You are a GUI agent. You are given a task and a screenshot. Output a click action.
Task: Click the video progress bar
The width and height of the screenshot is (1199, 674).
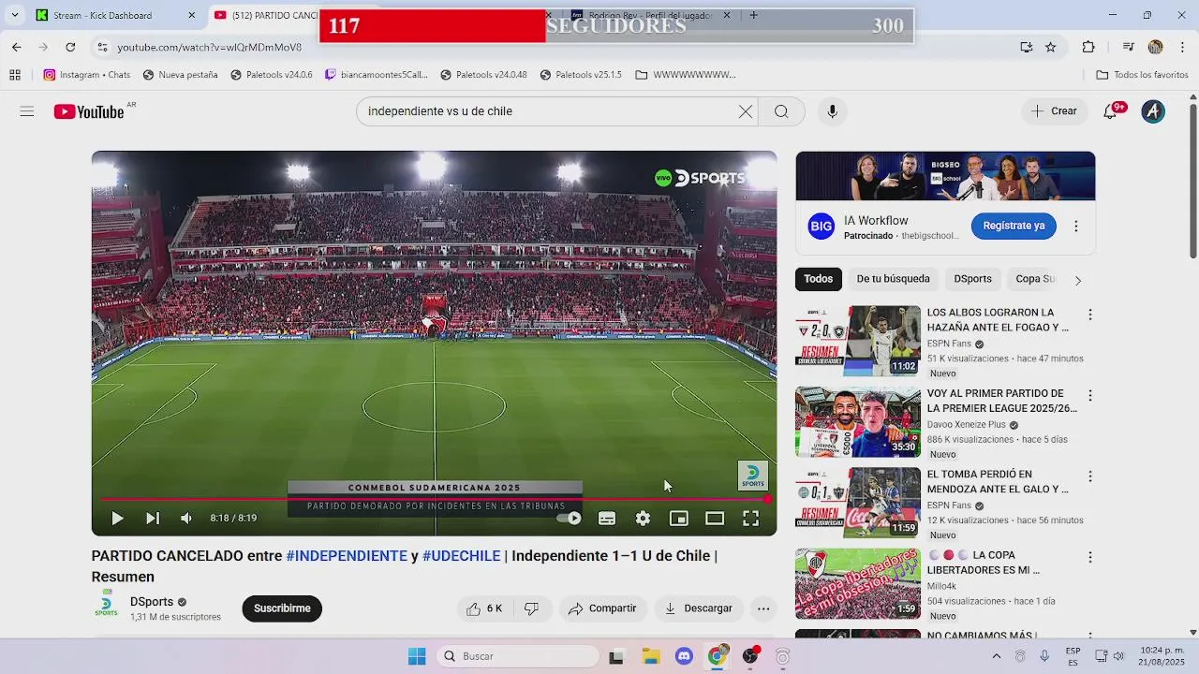coord(434,499)
